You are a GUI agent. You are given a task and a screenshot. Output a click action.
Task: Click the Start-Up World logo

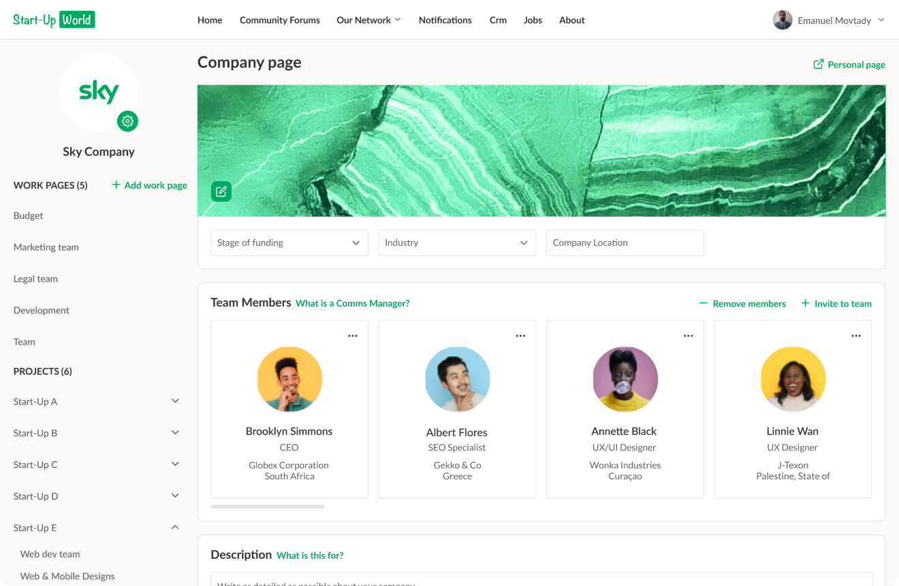coord(54,20)
